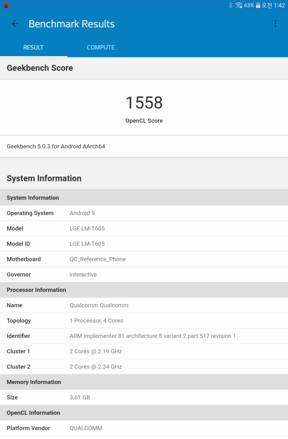Tap the Benchmark Results title
Image resolution: width=288 pixels, height=439 pixels.
(72, 24)
